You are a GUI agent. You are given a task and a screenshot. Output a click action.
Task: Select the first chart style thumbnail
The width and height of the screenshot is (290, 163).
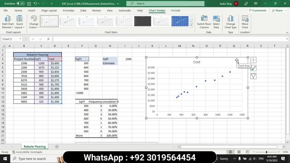point(49,21)
